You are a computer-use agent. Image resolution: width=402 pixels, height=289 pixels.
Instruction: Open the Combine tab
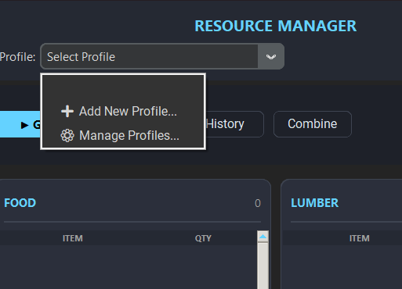(x=313, y=124)
